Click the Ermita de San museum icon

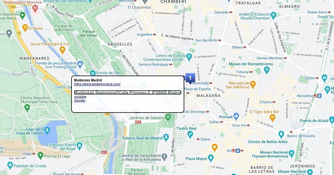coord(93,73)
